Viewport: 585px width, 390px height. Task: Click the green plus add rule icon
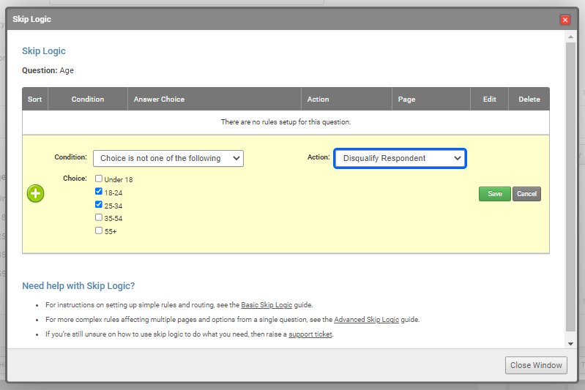click(x=36, y=193)
